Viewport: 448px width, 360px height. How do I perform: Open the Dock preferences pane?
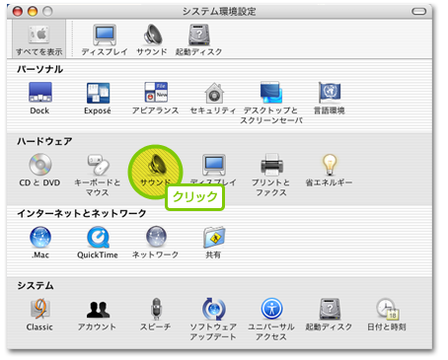tap(39, 99)
